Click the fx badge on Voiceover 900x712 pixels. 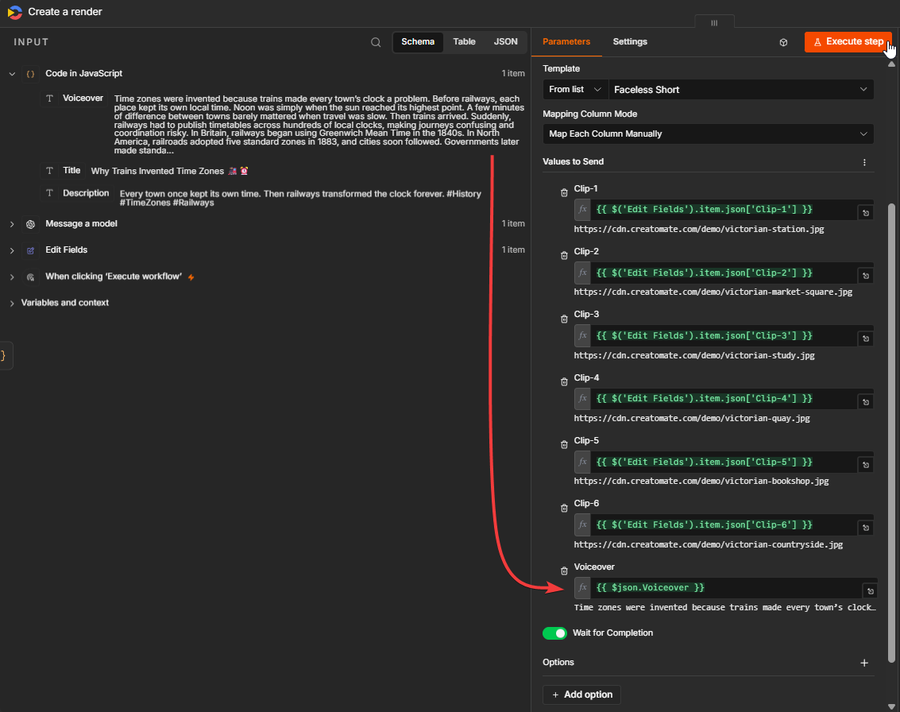click(x=582, y=587)
